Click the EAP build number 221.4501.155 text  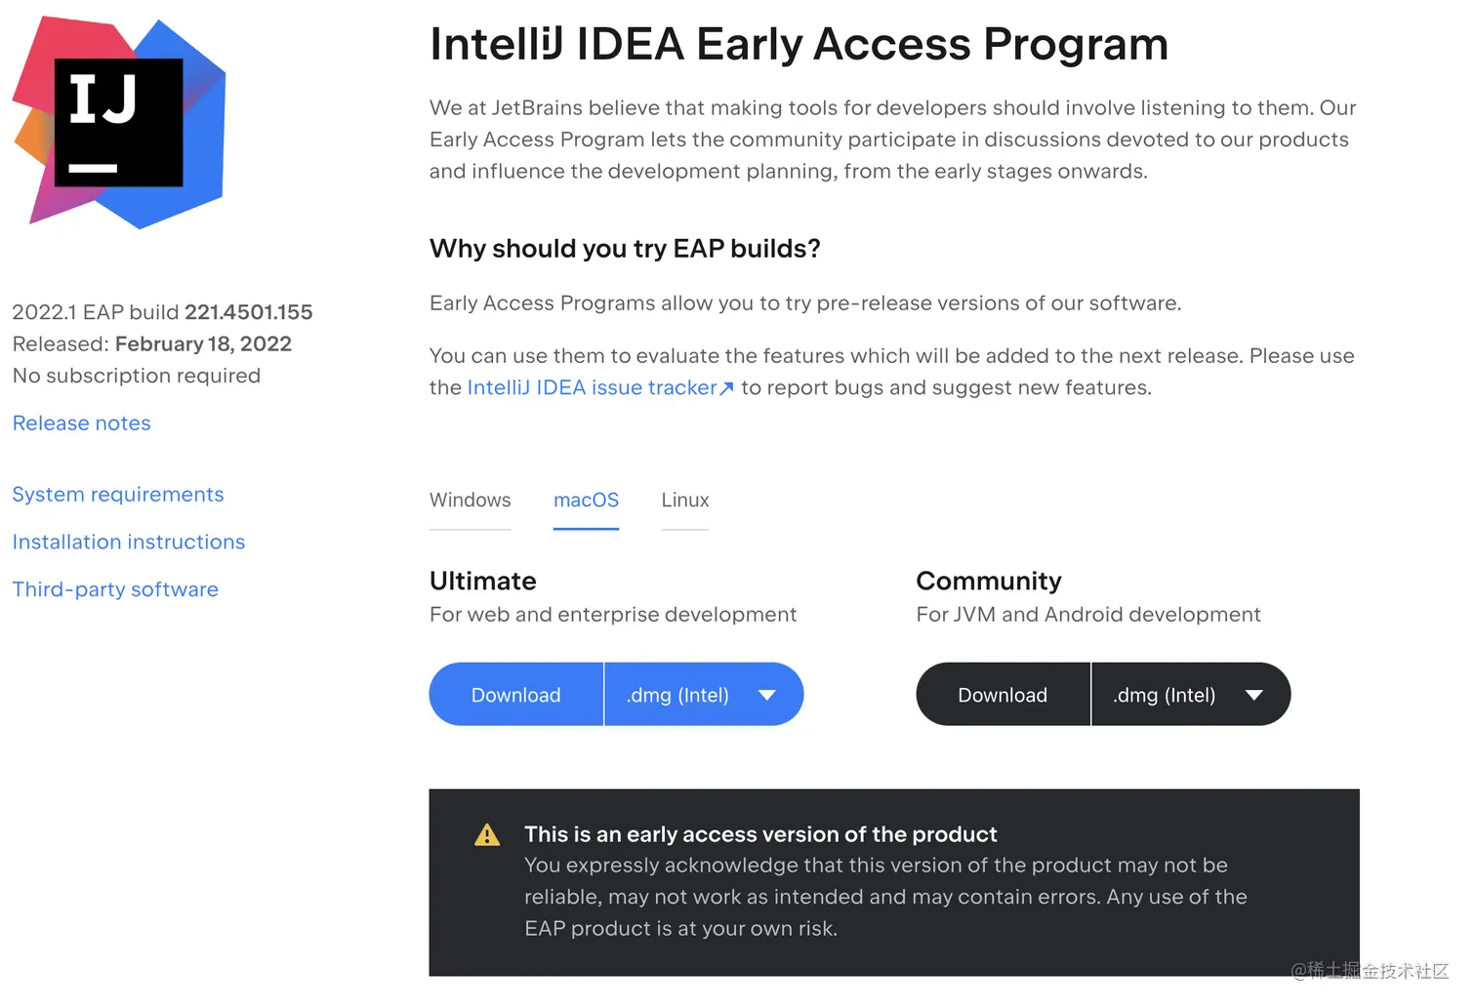pyautogui.click(x=249, y=312)
